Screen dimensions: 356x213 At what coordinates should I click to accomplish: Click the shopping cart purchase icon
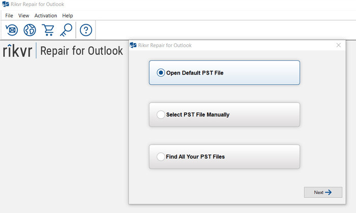(x=49, y=30)
